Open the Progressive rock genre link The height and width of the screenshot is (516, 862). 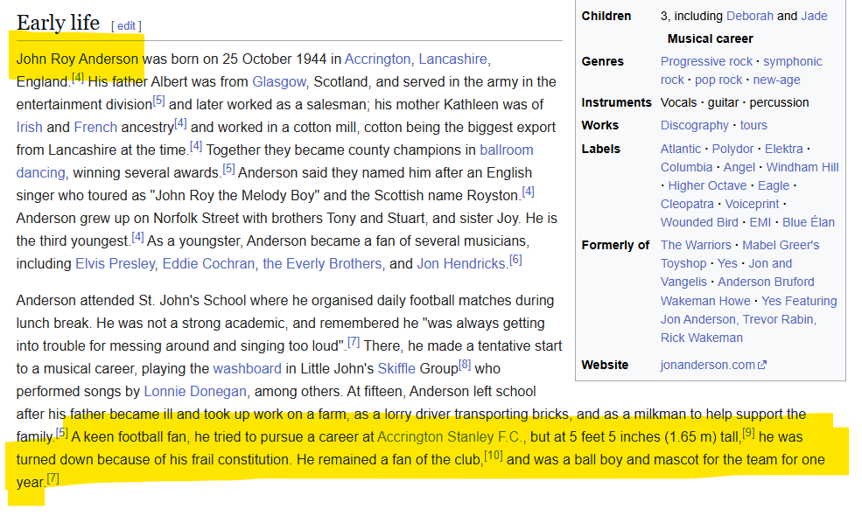[x=706, y=61]
